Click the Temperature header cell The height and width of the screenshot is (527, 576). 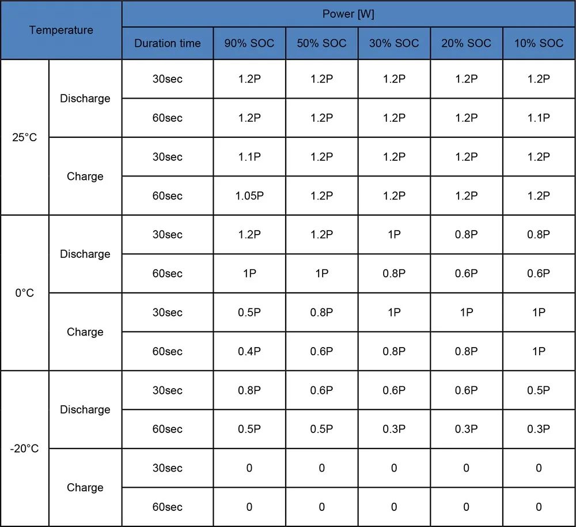pos(61,30)
